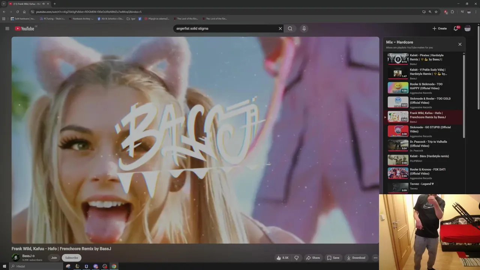Click the address bar URL
The image size is (480, 270).
pos(88,12)
